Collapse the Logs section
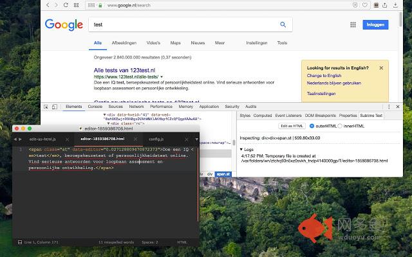412x257 pixels. click(x=241, y=150)
